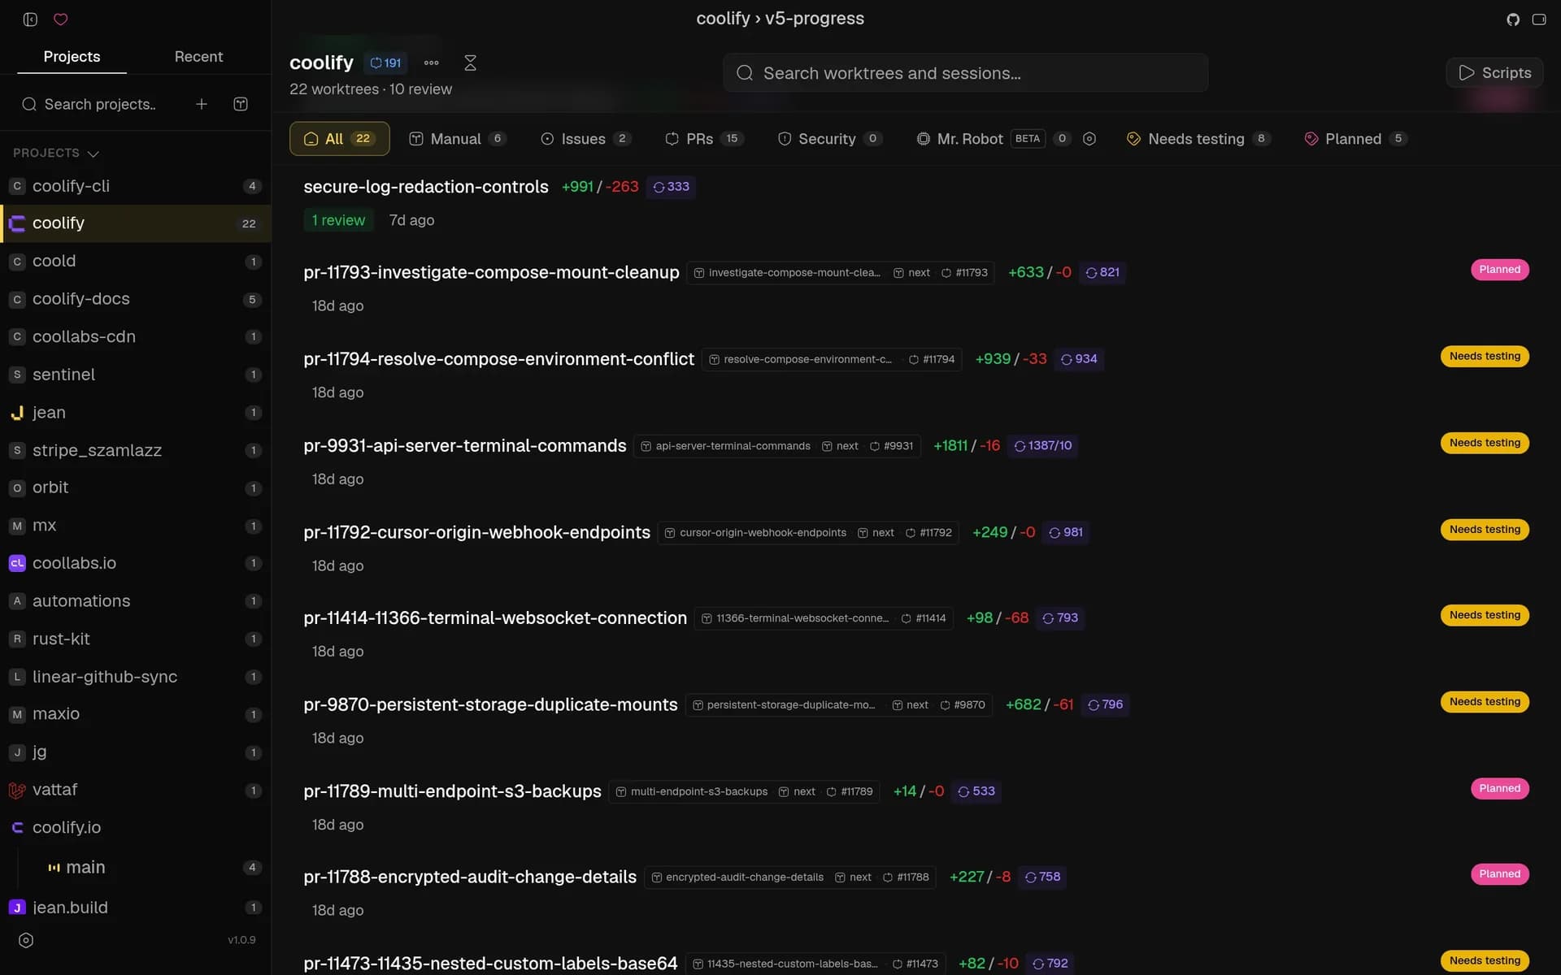Select the Projects tab
1561x975 pixels.
(x=72, y=56)
